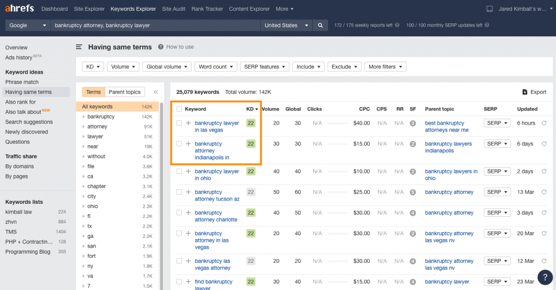
Task: Check the bankruptcy attorney charlotte row
Action: pyautogui.click(x=179, y=213)
